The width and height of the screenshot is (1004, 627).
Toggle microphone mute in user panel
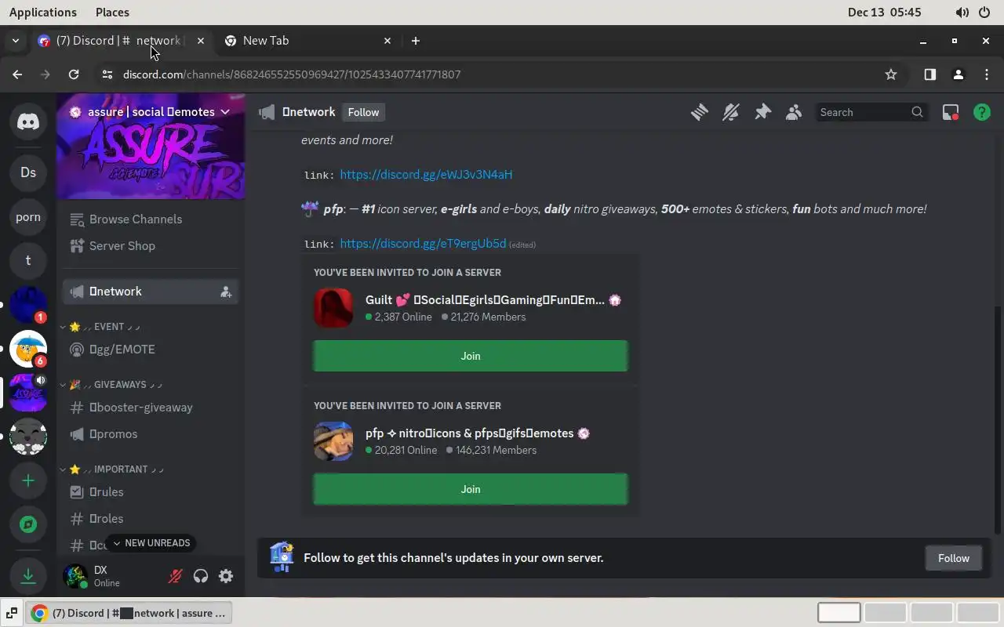[x=176, y=576]
